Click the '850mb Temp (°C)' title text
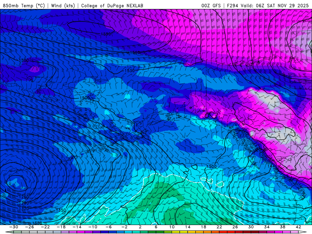312x234 pixels. coord(24,5)
